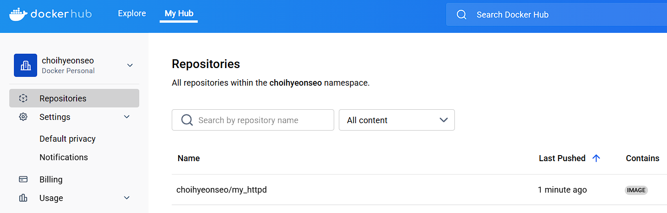667x213 pixels.
Task: Click the magnifier icon in repository search
Action: [187, 120]
